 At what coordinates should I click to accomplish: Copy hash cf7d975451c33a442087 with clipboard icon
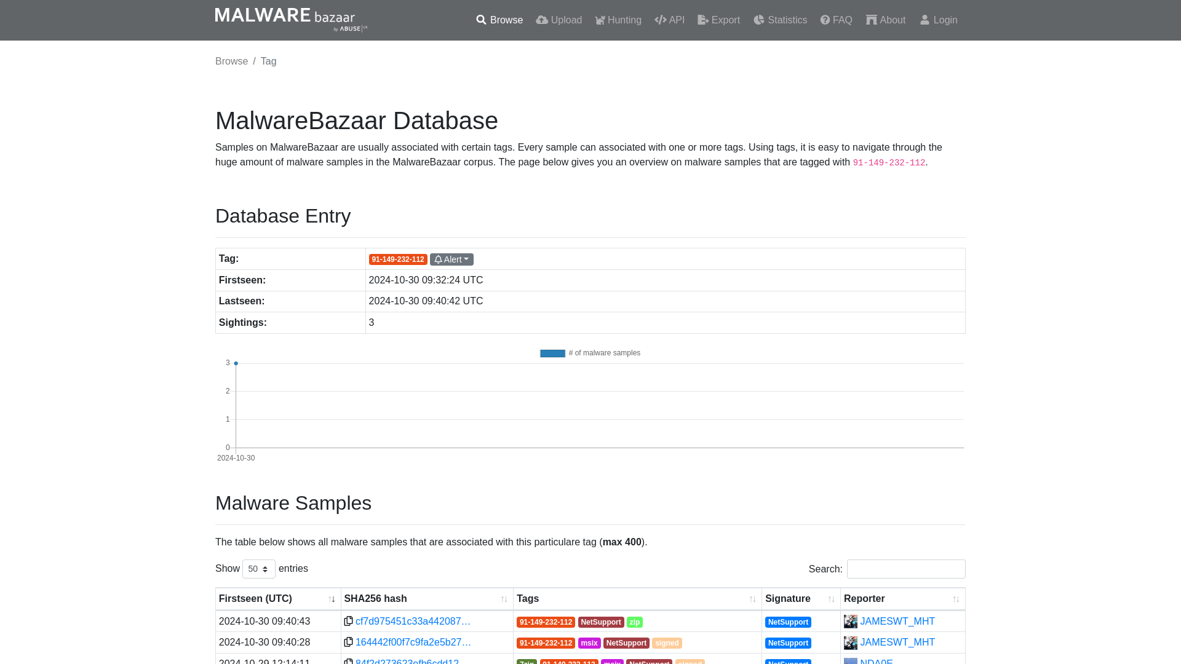point(348,621)
